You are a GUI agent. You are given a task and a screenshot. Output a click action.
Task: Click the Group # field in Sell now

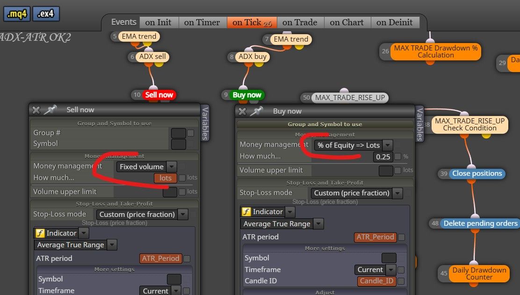click(179, 133)
